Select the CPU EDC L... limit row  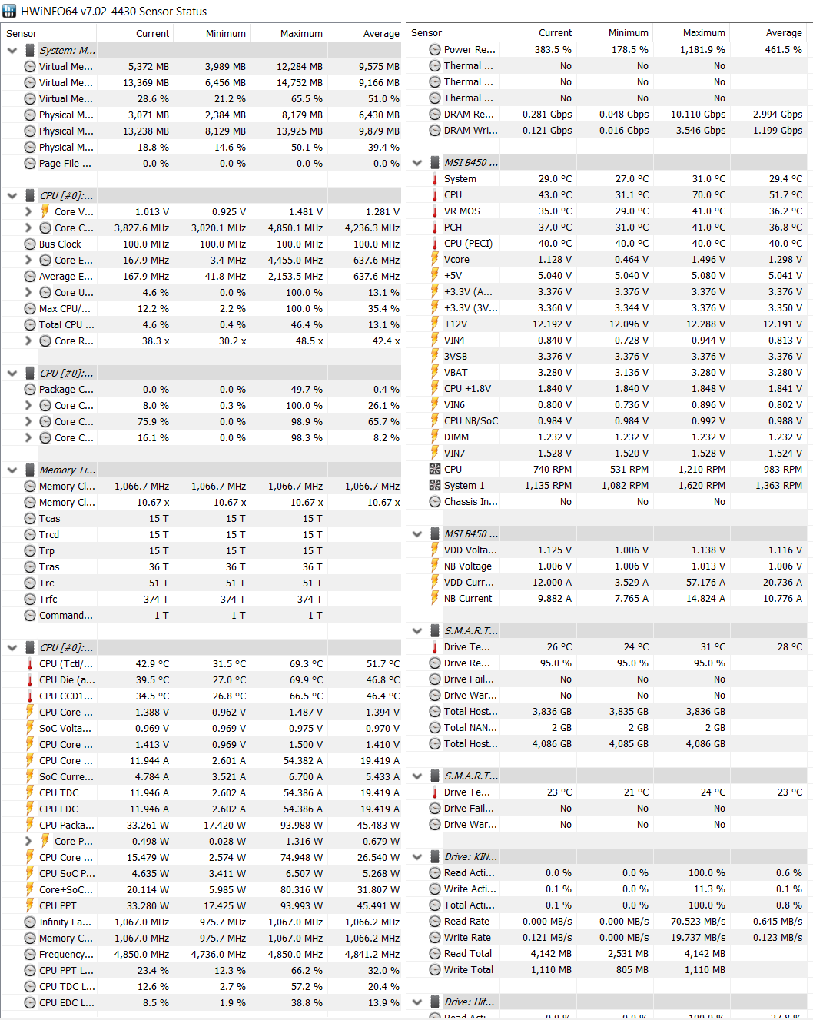(202, 1002)
